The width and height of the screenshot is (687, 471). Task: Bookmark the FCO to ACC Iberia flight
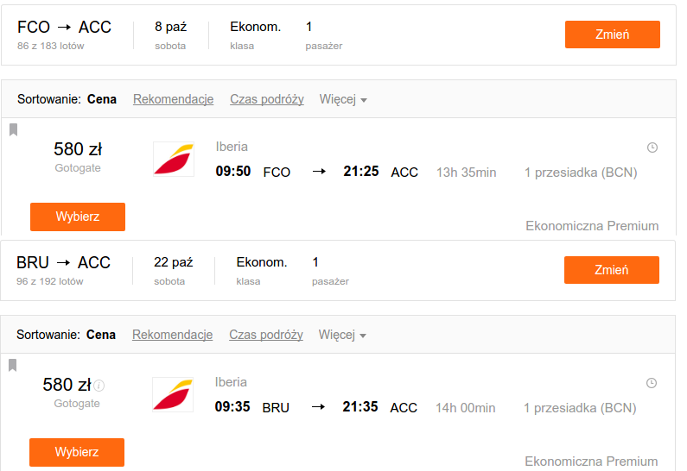(x=14, y=130)
